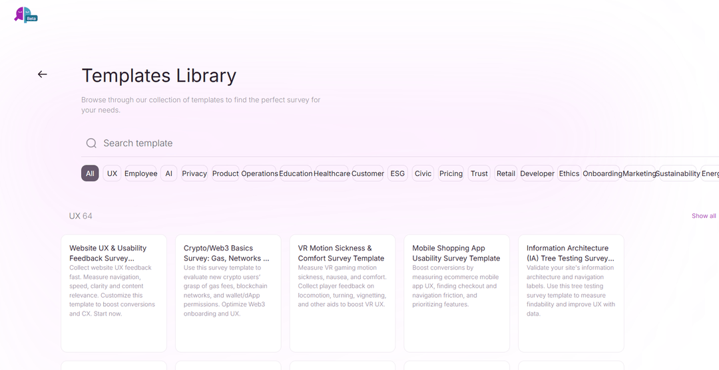The width and height of the screenshot is (719, 370).
Task: Open Mobile Shopping App Usability Survey card
Action: [456, 293]
